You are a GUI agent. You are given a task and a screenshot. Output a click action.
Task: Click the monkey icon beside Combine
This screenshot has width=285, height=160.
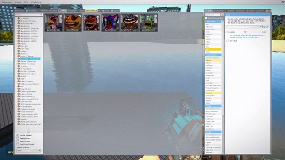(19, 51)
